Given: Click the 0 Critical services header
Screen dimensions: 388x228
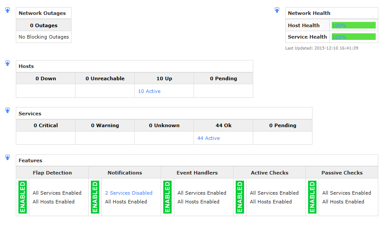Looking at the screenshot, I should (x=46, y=125).
